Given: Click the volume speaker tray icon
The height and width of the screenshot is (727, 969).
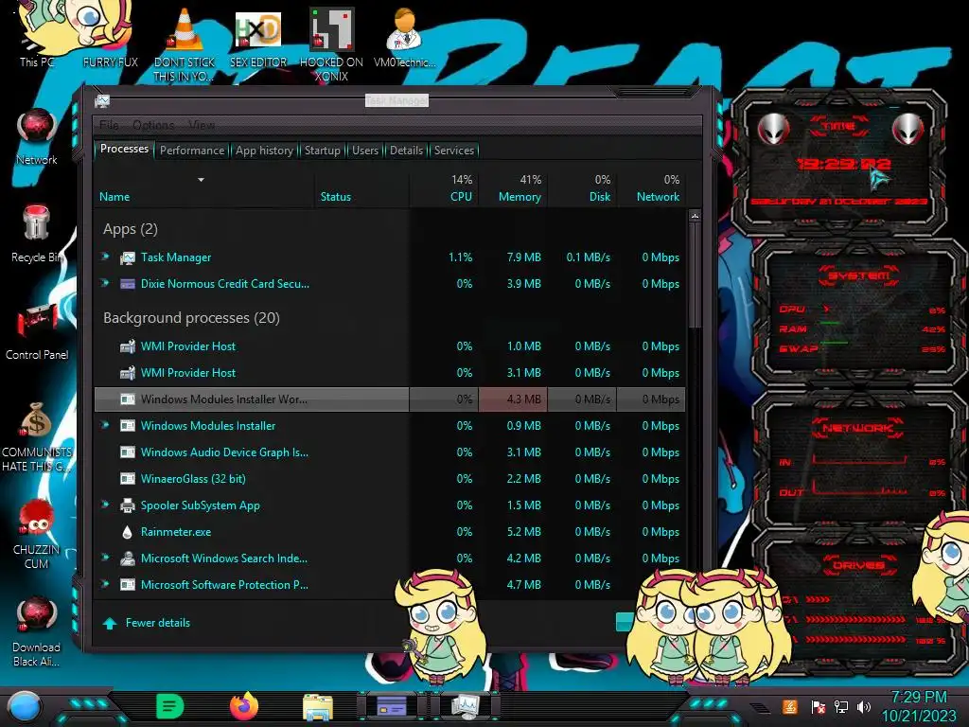Looking at the screenshot, I should tap(864, 706).
